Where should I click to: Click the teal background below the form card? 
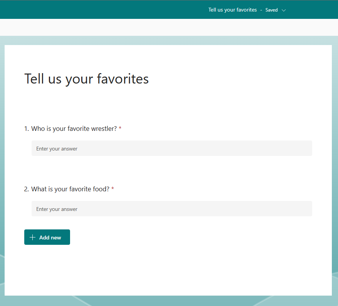point(169,301)
